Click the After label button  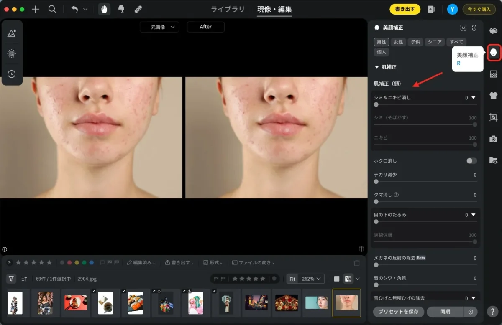206,27
